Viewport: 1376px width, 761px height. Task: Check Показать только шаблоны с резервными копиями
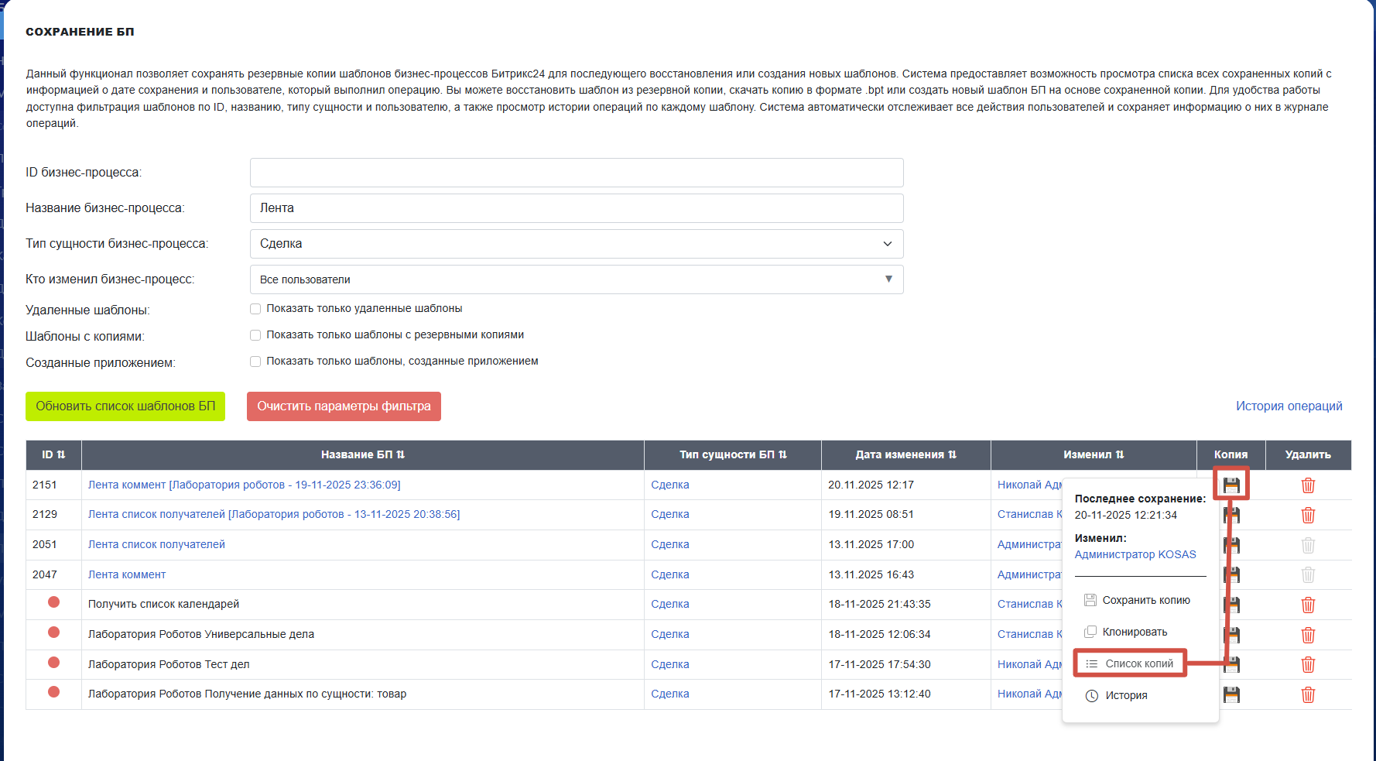(255, 335)
